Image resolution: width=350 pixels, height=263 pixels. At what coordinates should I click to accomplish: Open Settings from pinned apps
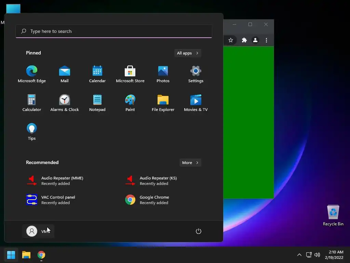196,74
